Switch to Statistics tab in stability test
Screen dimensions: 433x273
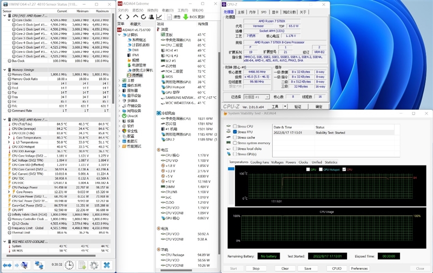[x=331, y=162]
